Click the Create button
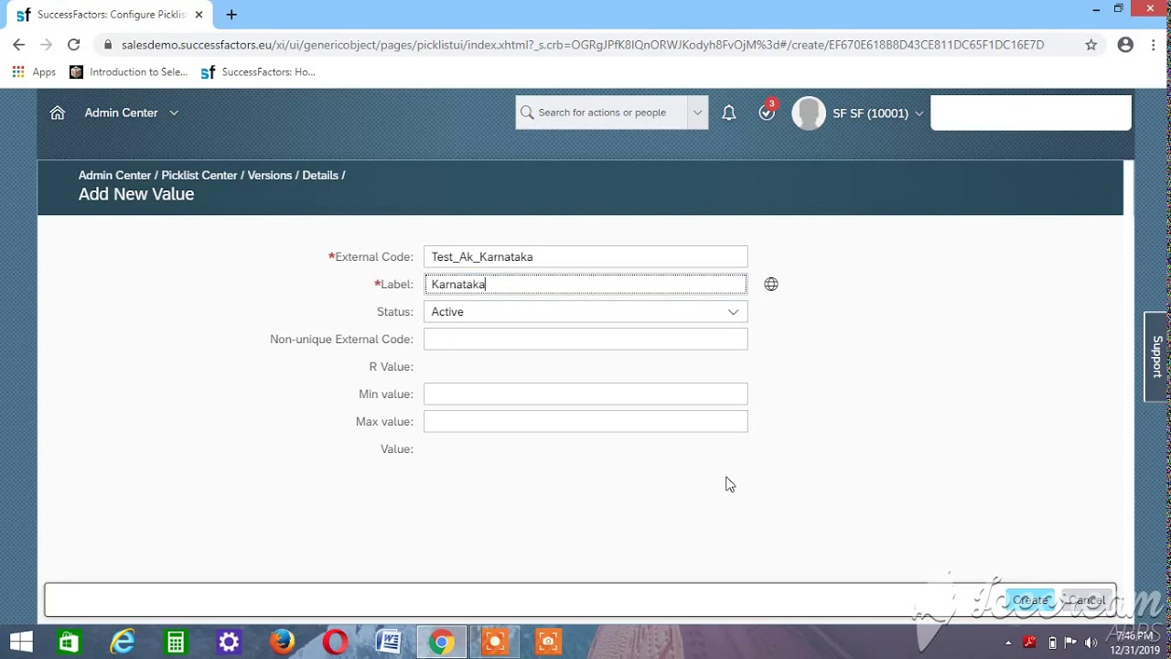Screen dimensions: 1171x659 pos(1030,600)
